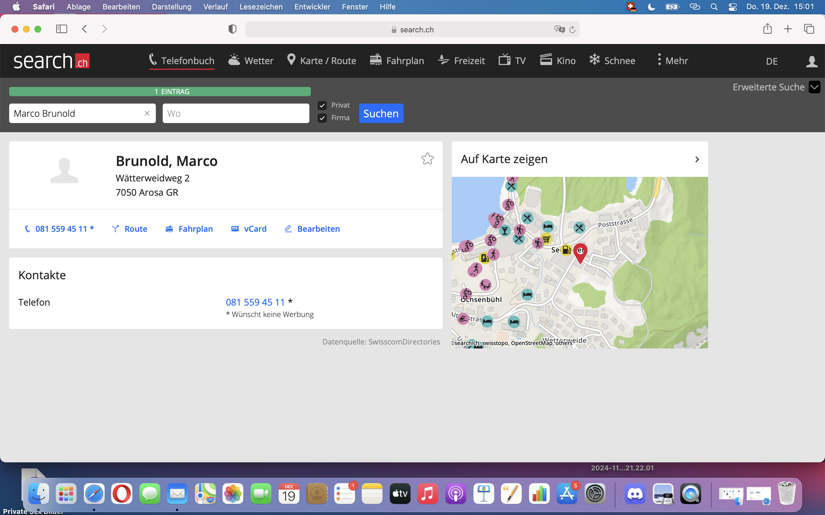Click the cocktail bar icon on map

(x=505, y=231)
